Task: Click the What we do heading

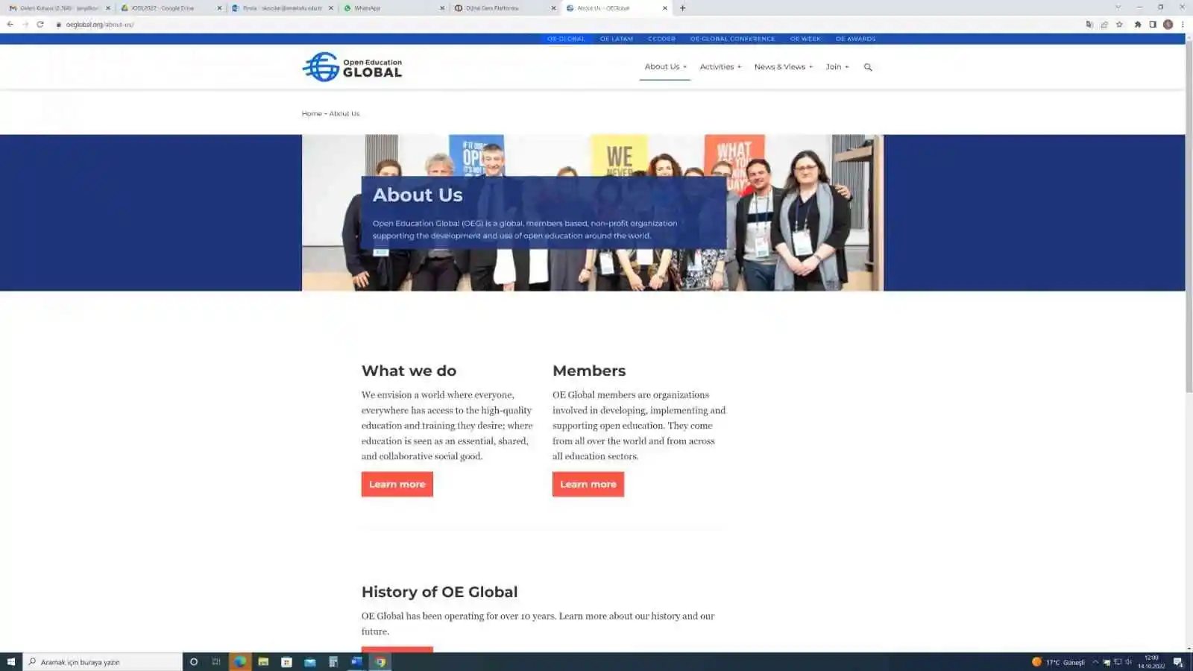Action: [x=409, y=371]
